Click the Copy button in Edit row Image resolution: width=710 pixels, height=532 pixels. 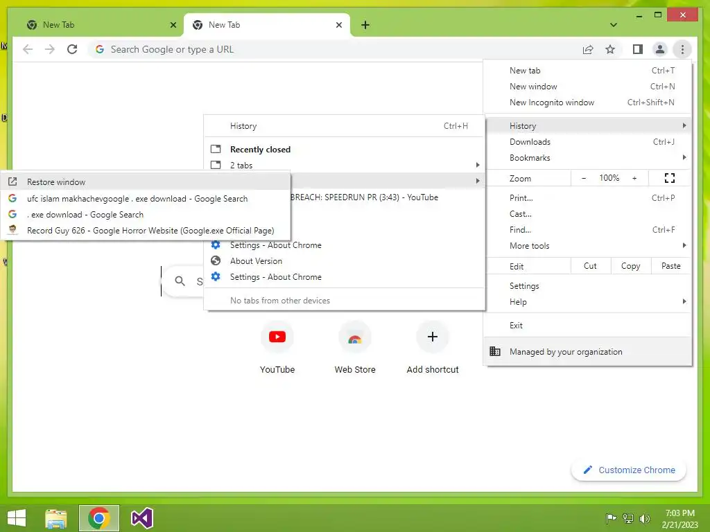[631, 266]
